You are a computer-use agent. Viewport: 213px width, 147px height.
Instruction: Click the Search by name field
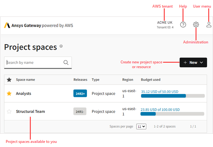point(38,62)
